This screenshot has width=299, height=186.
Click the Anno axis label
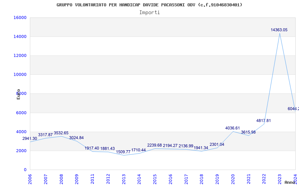tap(290, 182)
